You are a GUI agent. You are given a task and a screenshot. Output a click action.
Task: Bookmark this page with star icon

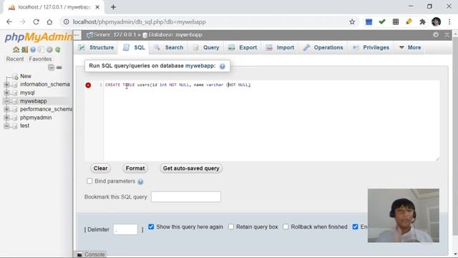(352, 22)
